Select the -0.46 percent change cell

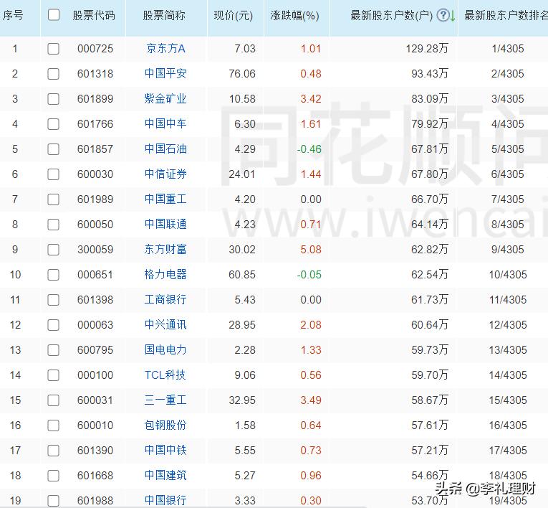(309, 149)
